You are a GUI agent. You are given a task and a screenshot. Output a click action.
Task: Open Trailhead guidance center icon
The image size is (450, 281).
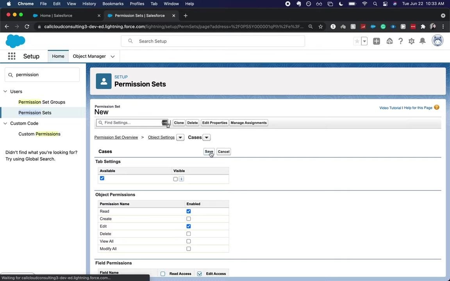389,41
